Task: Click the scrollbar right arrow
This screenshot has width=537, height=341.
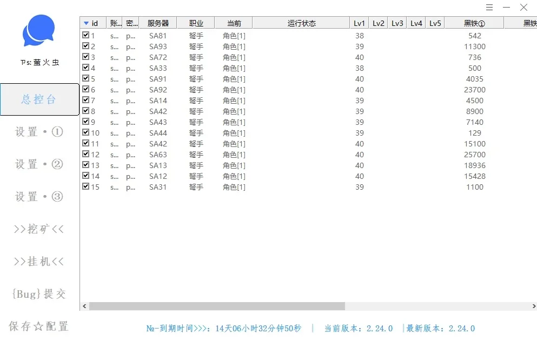Action: pyautogui.click(x=534, y=306)
